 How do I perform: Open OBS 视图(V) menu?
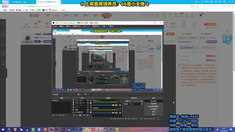68,26
